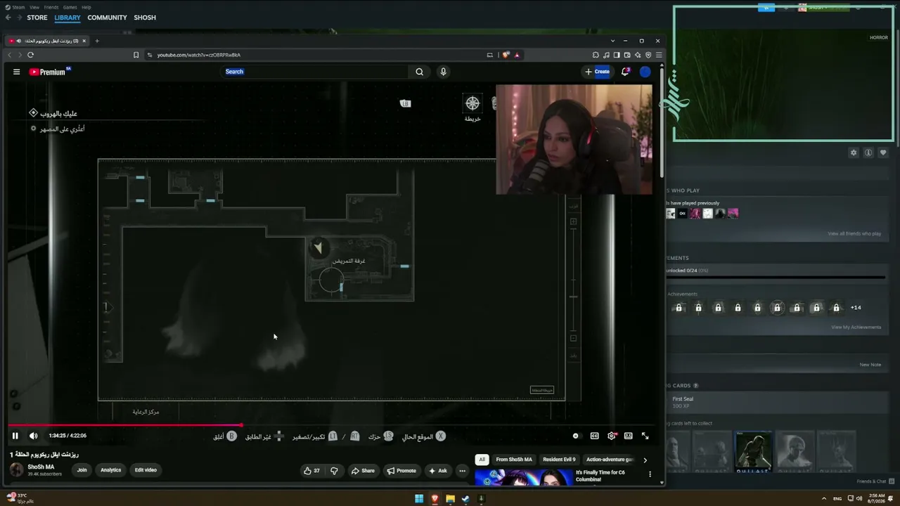Viewport: 900px width, 506px height.
Task: Show hidden system tray icons
Action: [x=824, y=499]
